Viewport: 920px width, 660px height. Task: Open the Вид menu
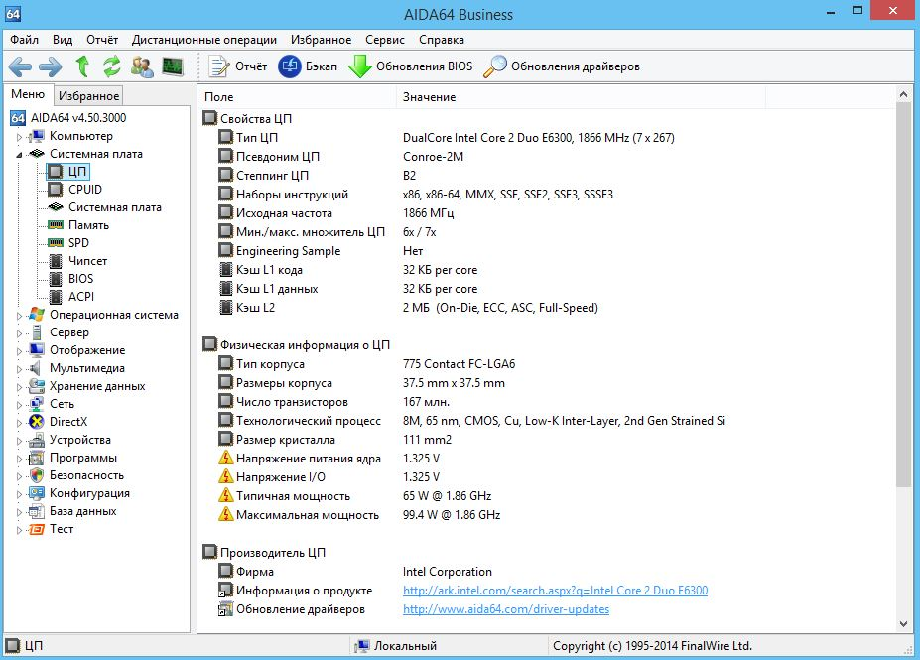pos(63,40)
